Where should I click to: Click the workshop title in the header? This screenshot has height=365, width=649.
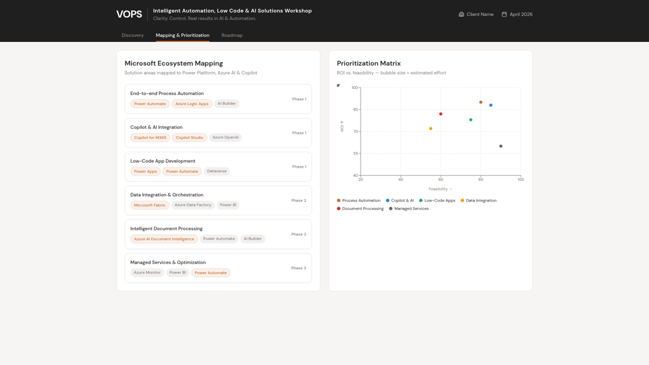point(232,11)
